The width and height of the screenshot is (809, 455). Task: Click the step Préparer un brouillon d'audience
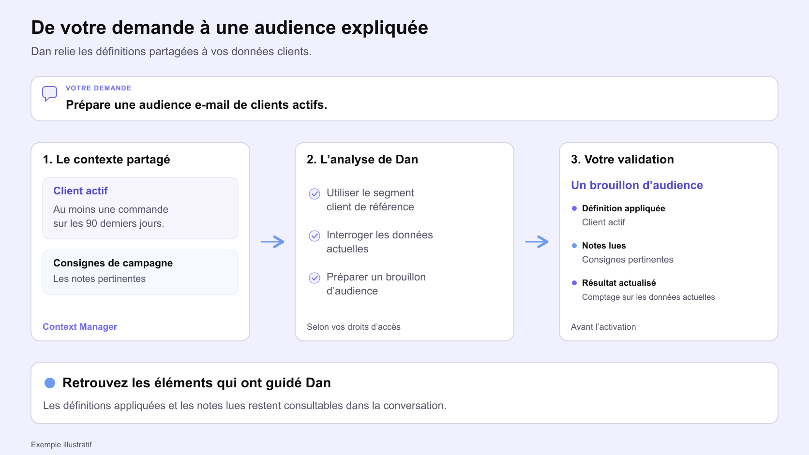tap(376, 284)
